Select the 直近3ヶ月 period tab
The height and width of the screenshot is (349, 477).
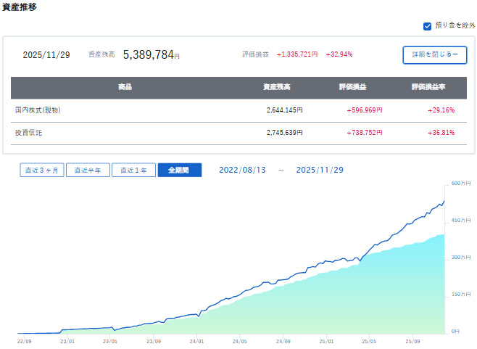40,170
